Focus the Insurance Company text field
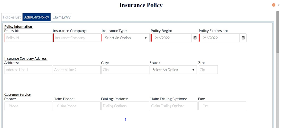Screen dimensions: 281x128 (x=77, y=38)
